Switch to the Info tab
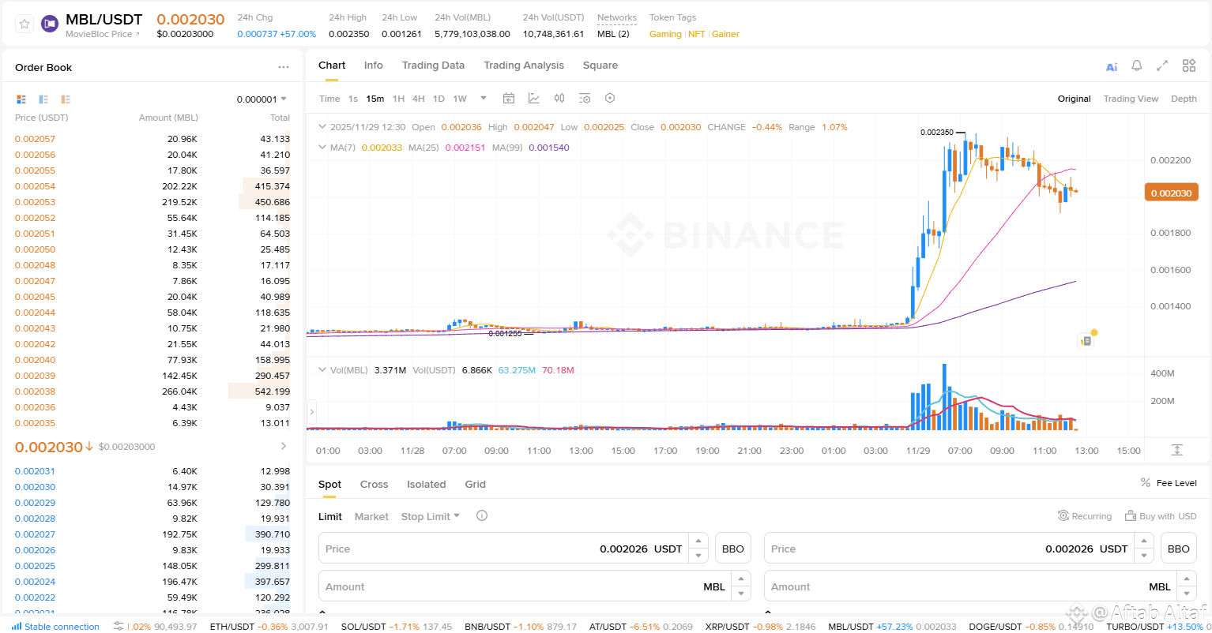 click(373, 66)
